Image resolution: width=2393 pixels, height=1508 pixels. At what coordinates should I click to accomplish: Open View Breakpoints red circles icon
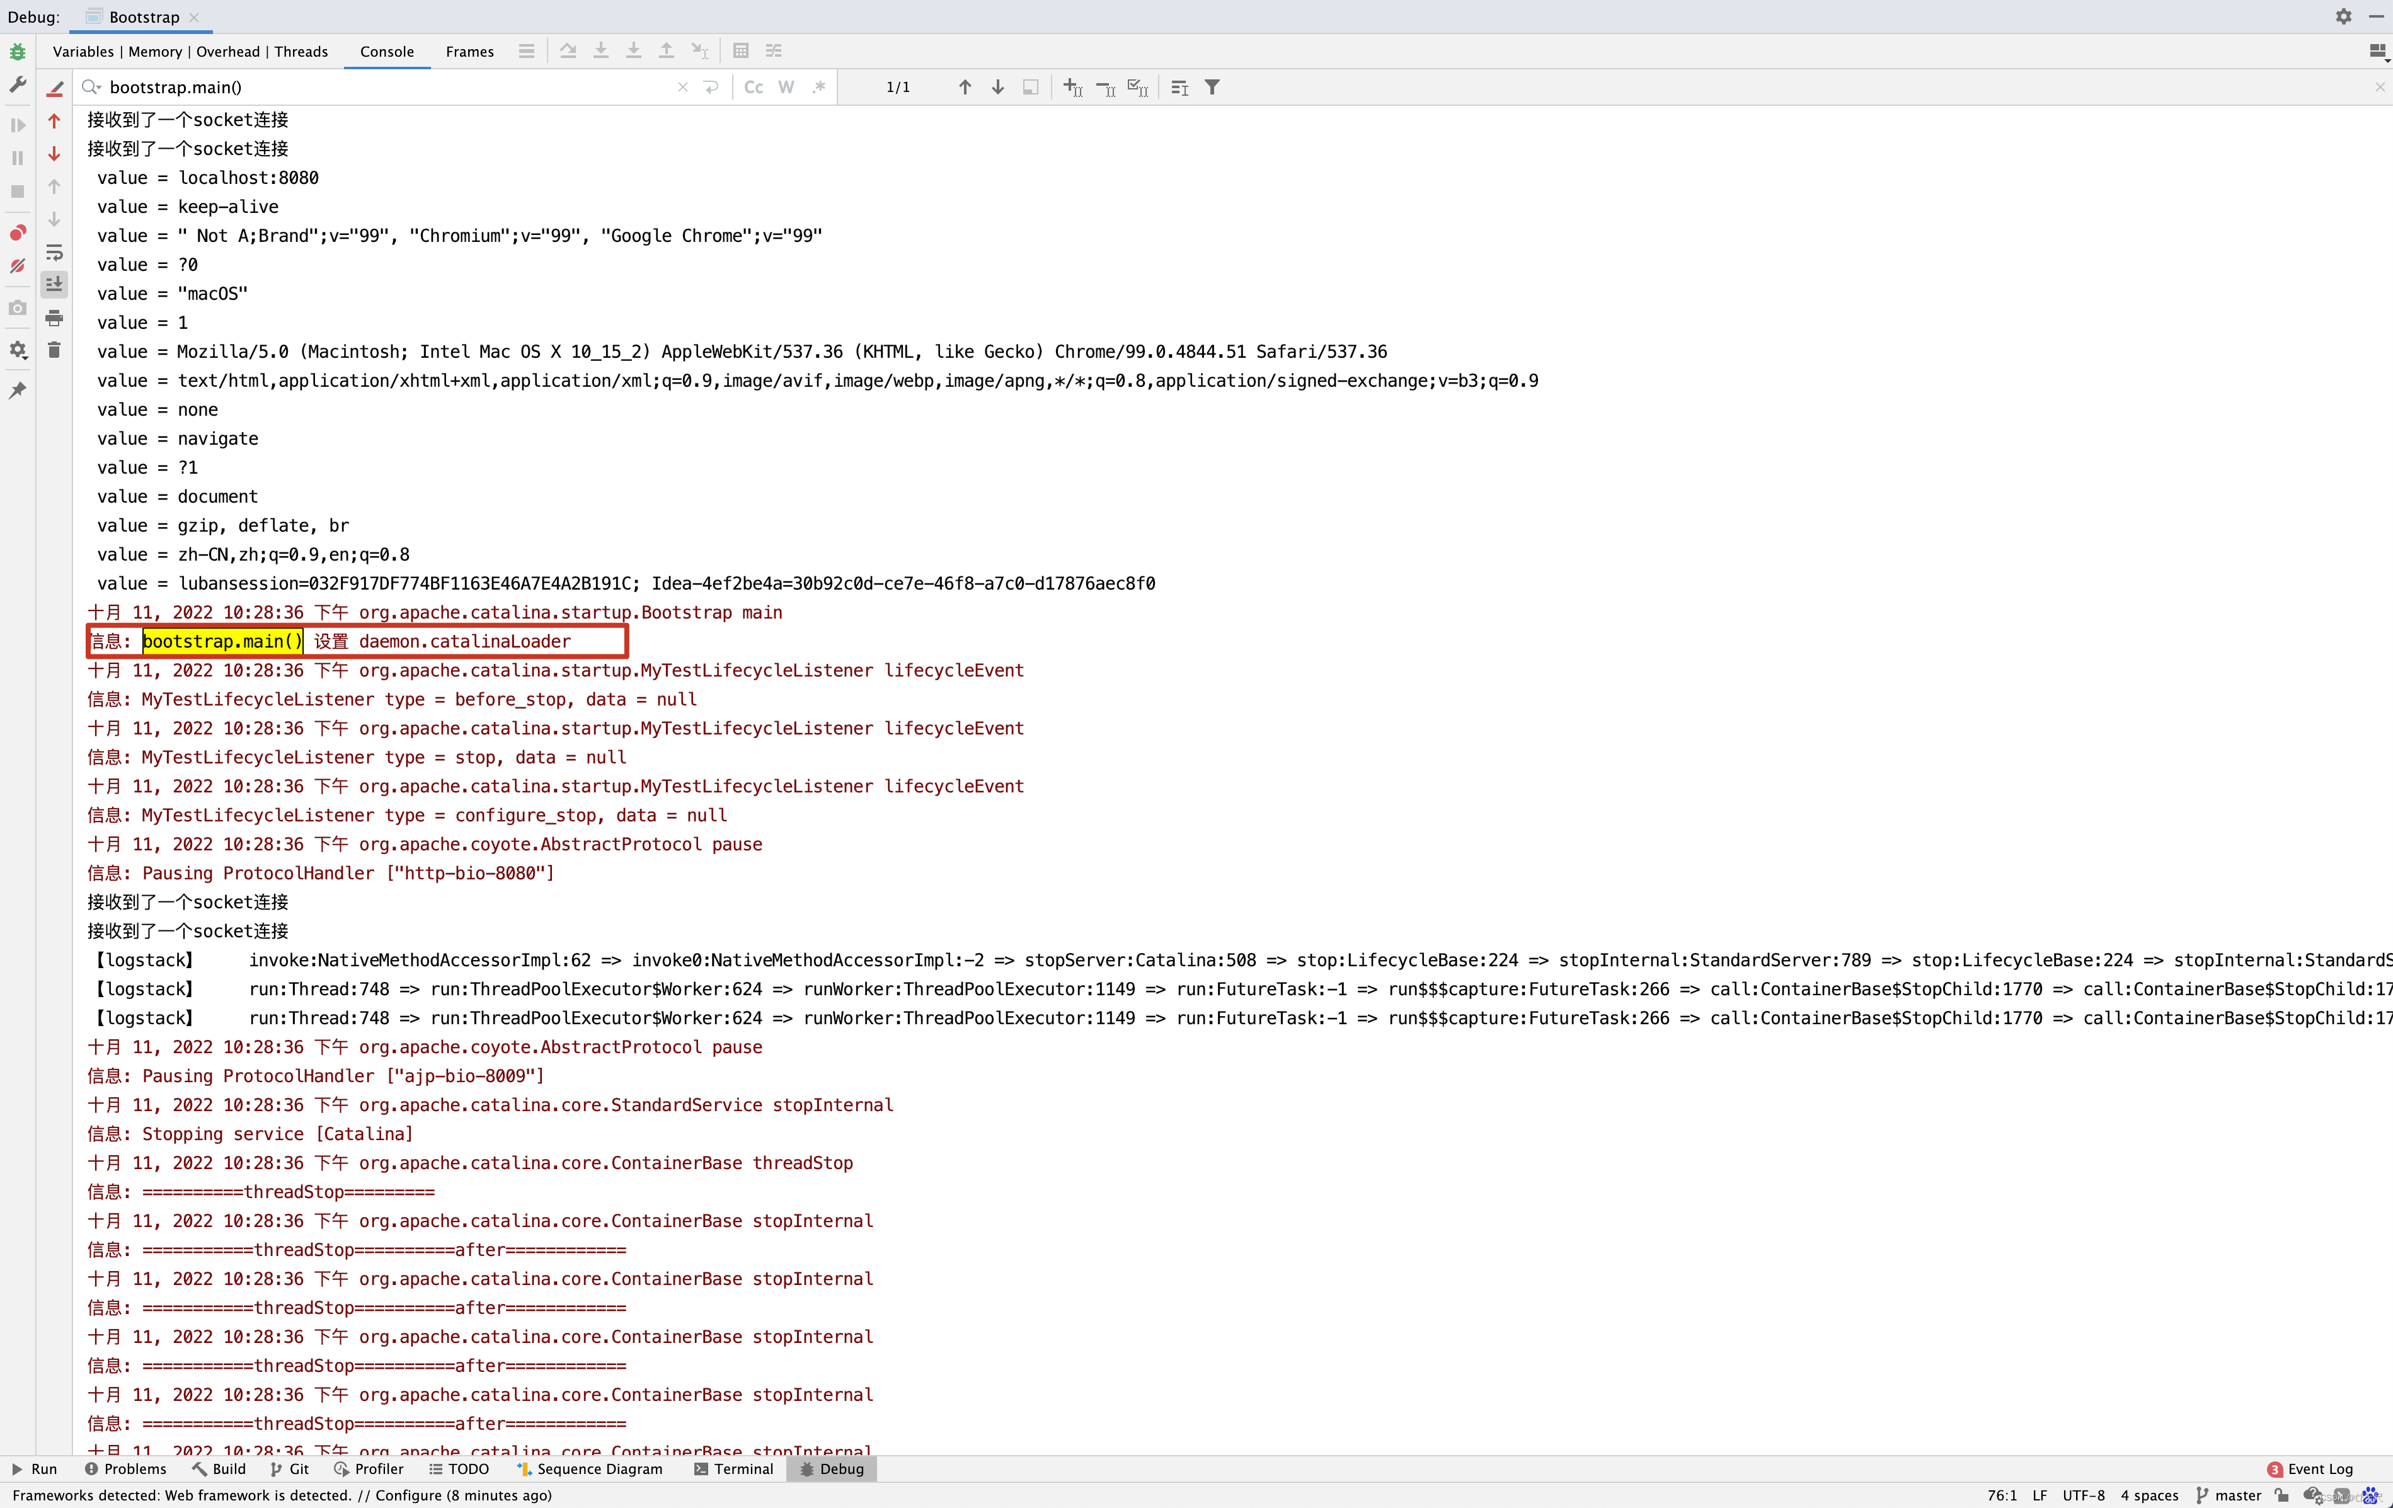click(x=17, y=234)
